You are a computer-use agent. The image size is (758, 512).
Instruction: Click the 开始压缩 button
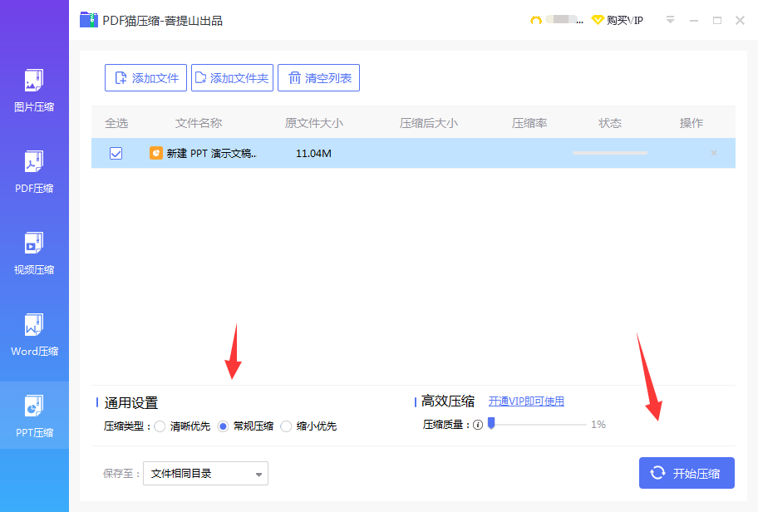pyautogui.click(x=687, y=473)
